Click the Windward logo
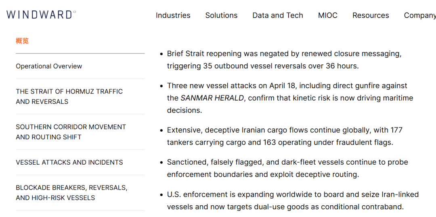 pyautogui.click(x=41, y=15)
